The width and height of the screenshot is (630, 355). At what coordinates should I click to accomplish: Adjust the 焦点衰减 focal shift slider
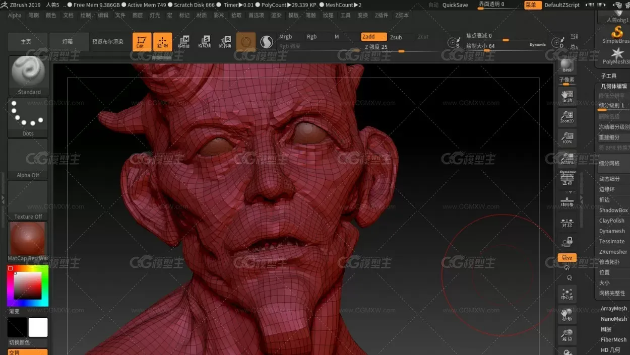[x=506, y=37]
